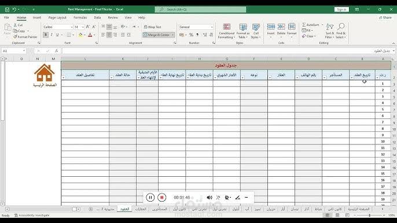Toggle Wrap Text
Image resolution: width=397 pixels, height=223 pixels.
click(152, 27)
